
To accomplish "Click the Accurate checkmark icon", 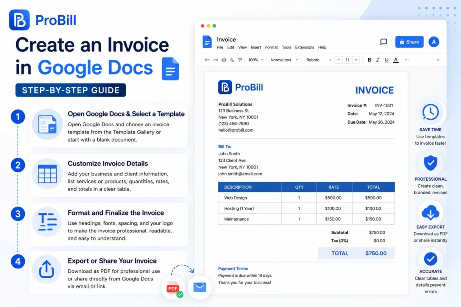I will [x=430, y=259].
